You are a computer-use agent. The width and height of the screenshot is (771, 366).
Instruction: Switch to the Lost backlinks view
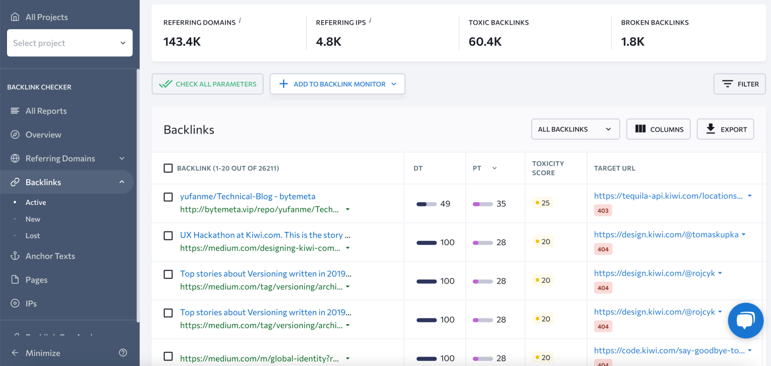tap(33, 235)
